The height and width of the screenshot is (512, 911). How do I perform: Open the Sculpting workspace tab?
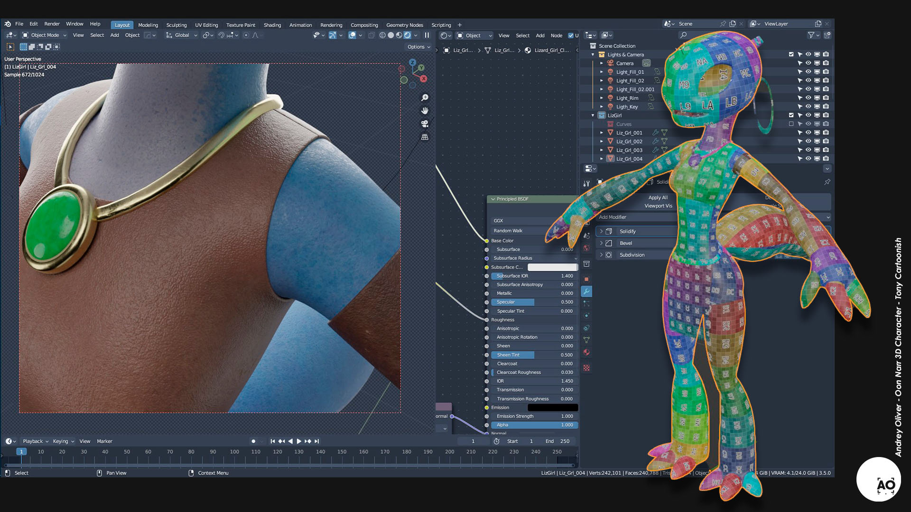pyautogui.click(x=177, y=25)
